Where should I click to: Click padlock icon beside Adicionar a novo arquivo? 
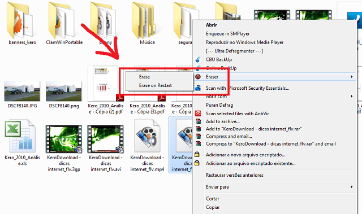pyautogui.click(x=197, y=155)
